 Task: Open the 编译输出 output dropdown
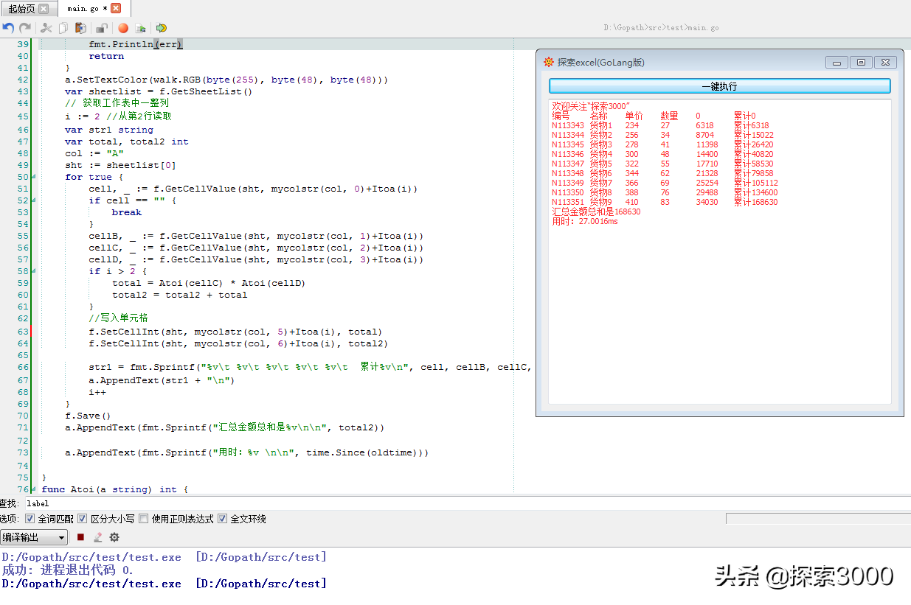[34, 537]
